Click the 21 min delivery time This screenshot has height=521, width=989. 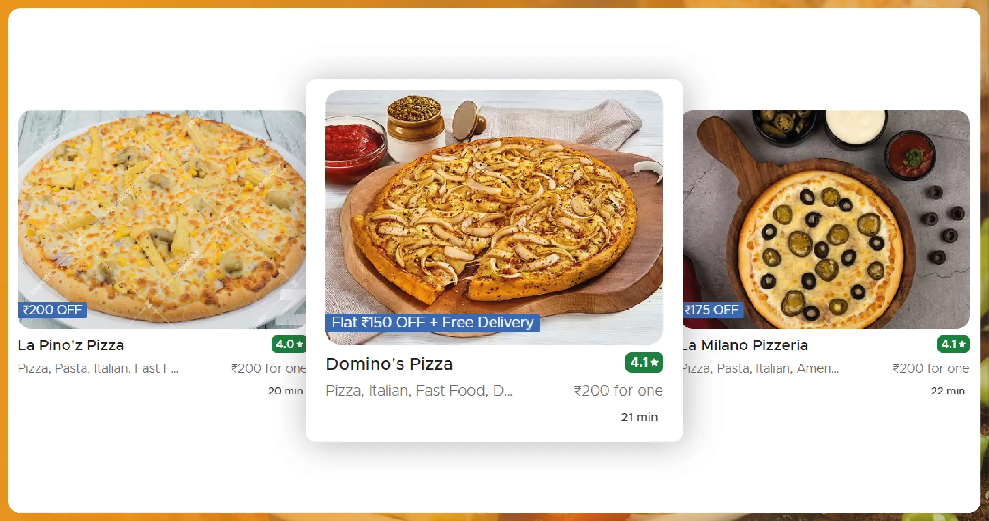tap(639, 417)
